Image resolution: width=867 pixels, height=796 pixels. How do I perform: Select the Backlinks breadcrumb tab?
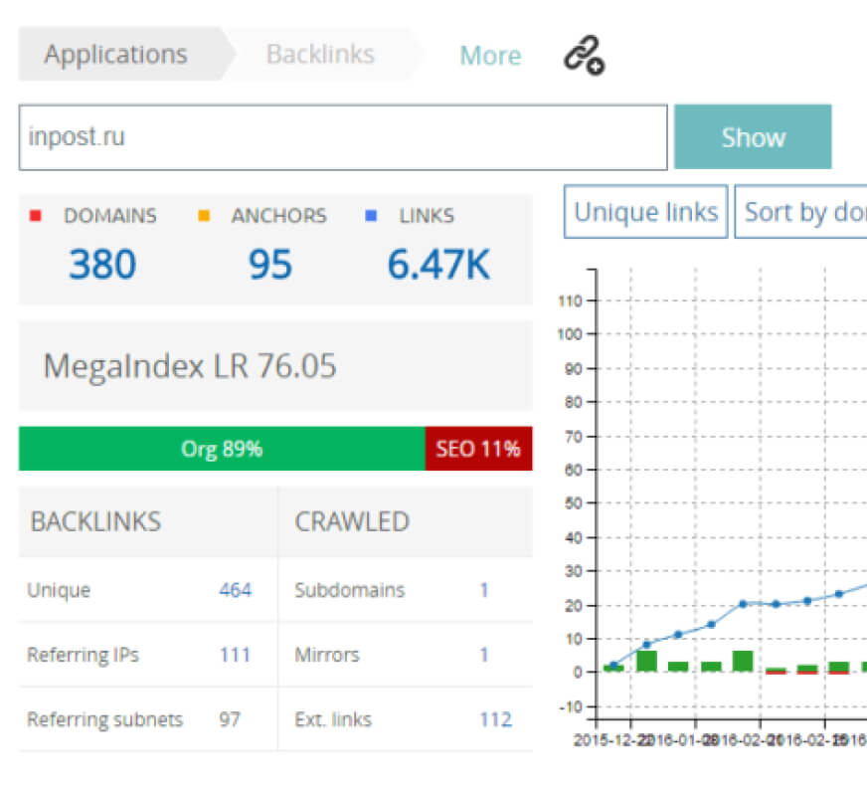(x=320, y=54)
